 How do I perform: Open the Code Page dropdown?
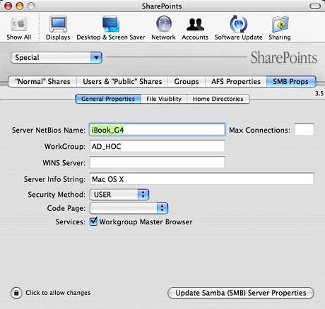coord(129,208)
